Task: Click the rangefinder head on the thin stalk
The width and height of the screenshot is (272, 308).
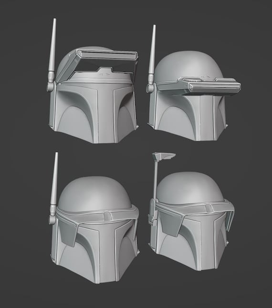Action: pos(164,156)
